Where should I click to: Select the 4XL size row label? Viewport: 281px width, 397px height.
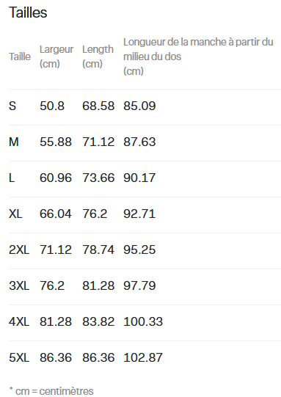point(19,321)
